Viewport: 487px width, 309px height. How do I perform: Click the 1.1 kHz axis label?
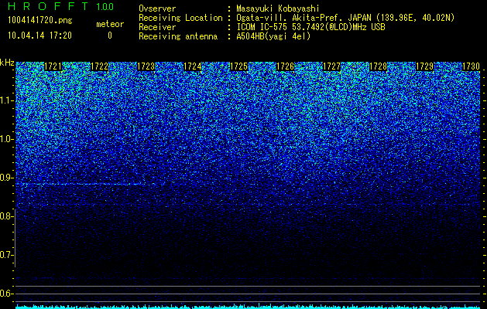[x=7, y=100]
